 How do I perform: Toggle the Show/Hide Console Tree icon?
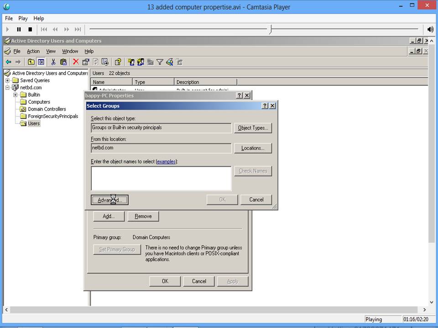[x=41, y=62]
